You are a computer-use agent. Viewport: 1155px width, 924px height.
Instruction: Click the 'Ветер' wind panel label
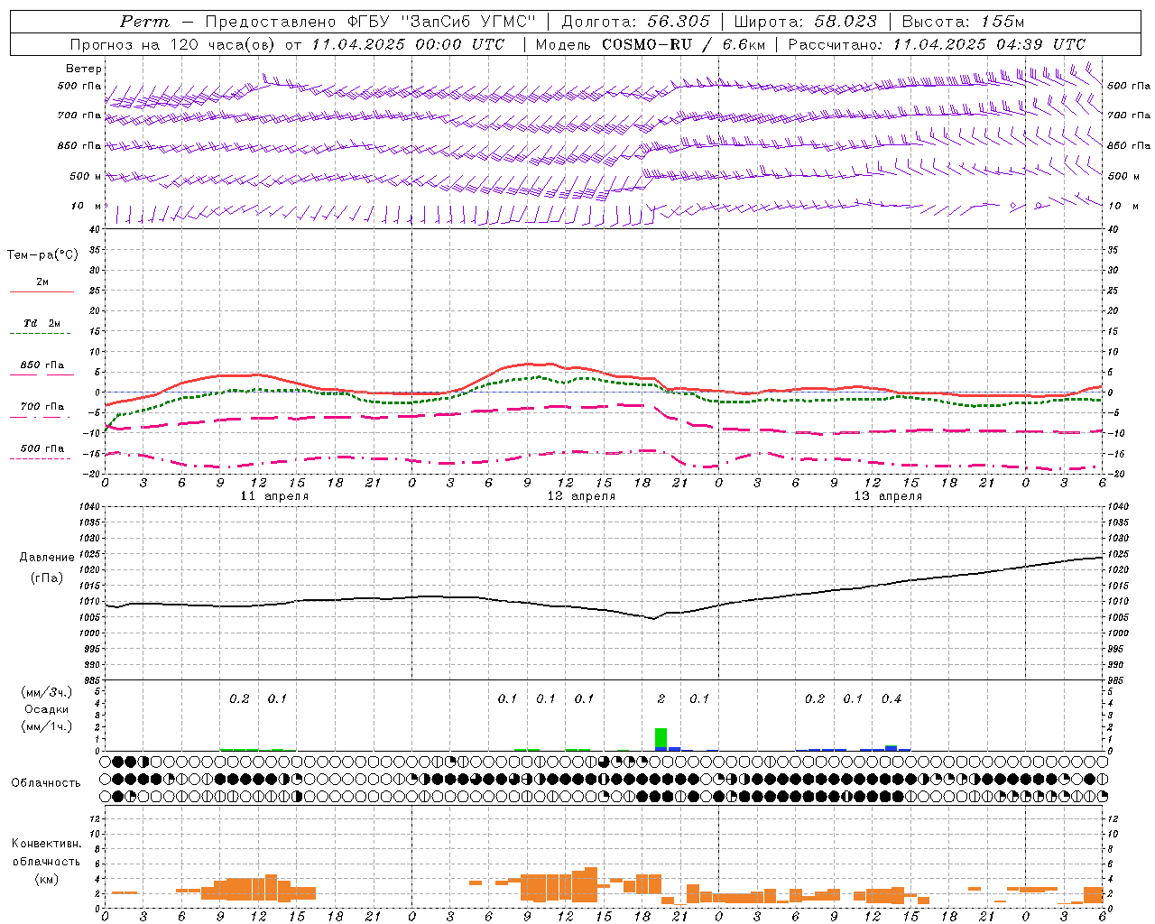click(84, 69)
